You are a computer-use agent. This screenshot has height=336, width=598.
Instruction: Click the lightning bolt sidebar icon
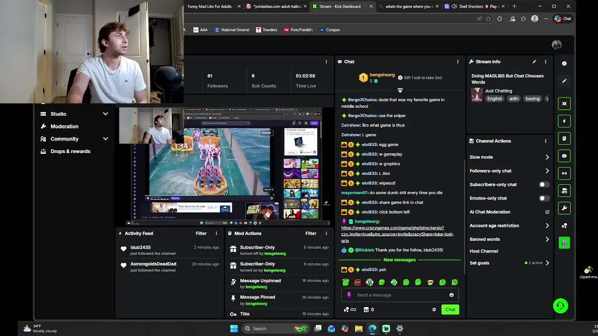coord(564,121)
